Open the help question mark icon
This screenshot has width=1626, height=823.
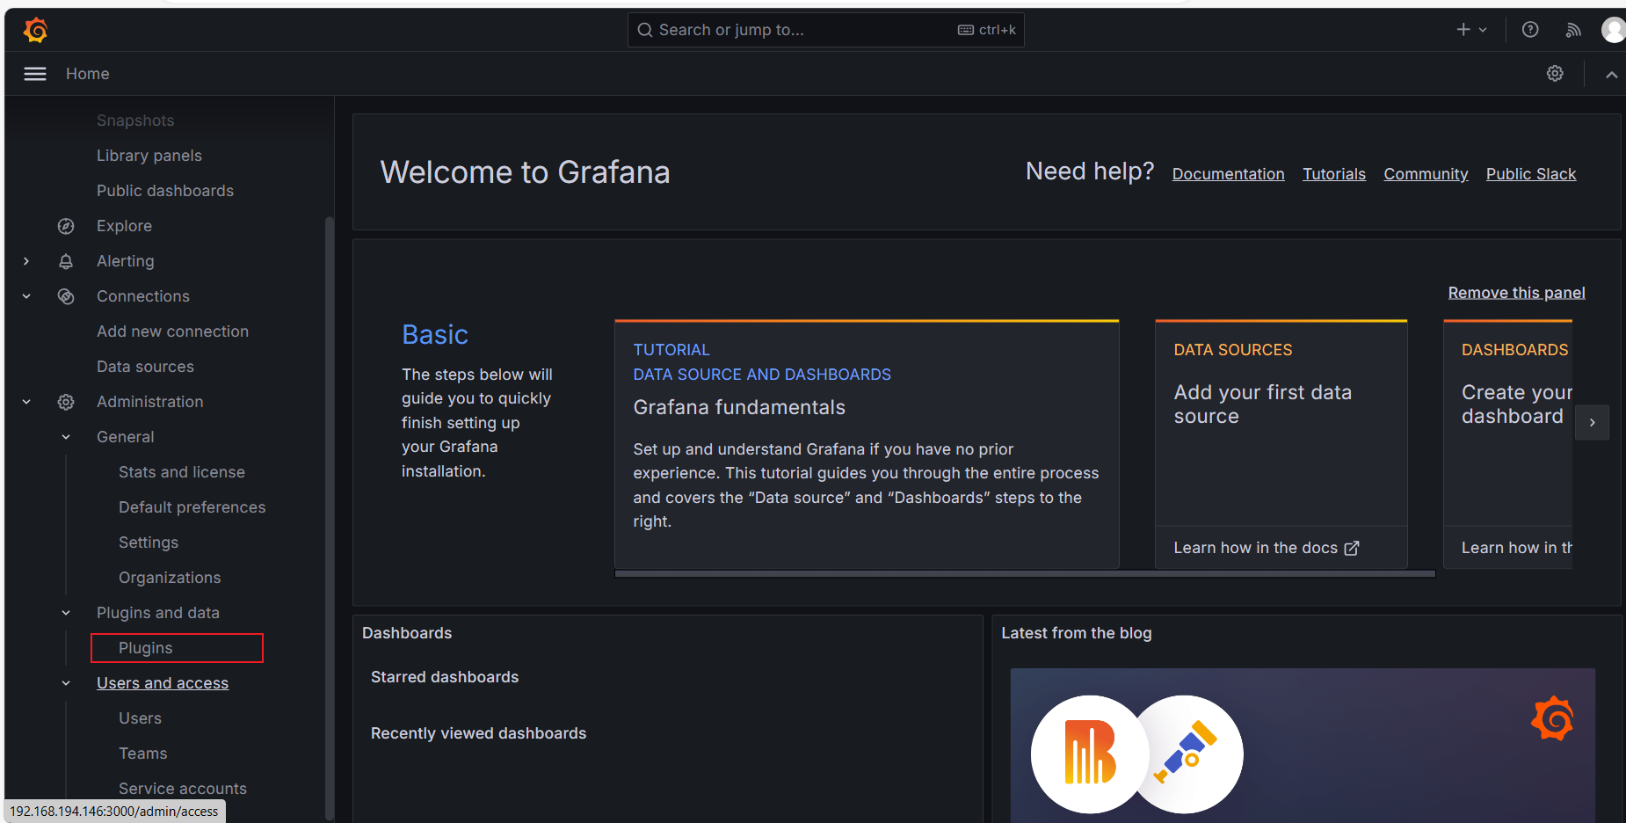point(1530,30)
